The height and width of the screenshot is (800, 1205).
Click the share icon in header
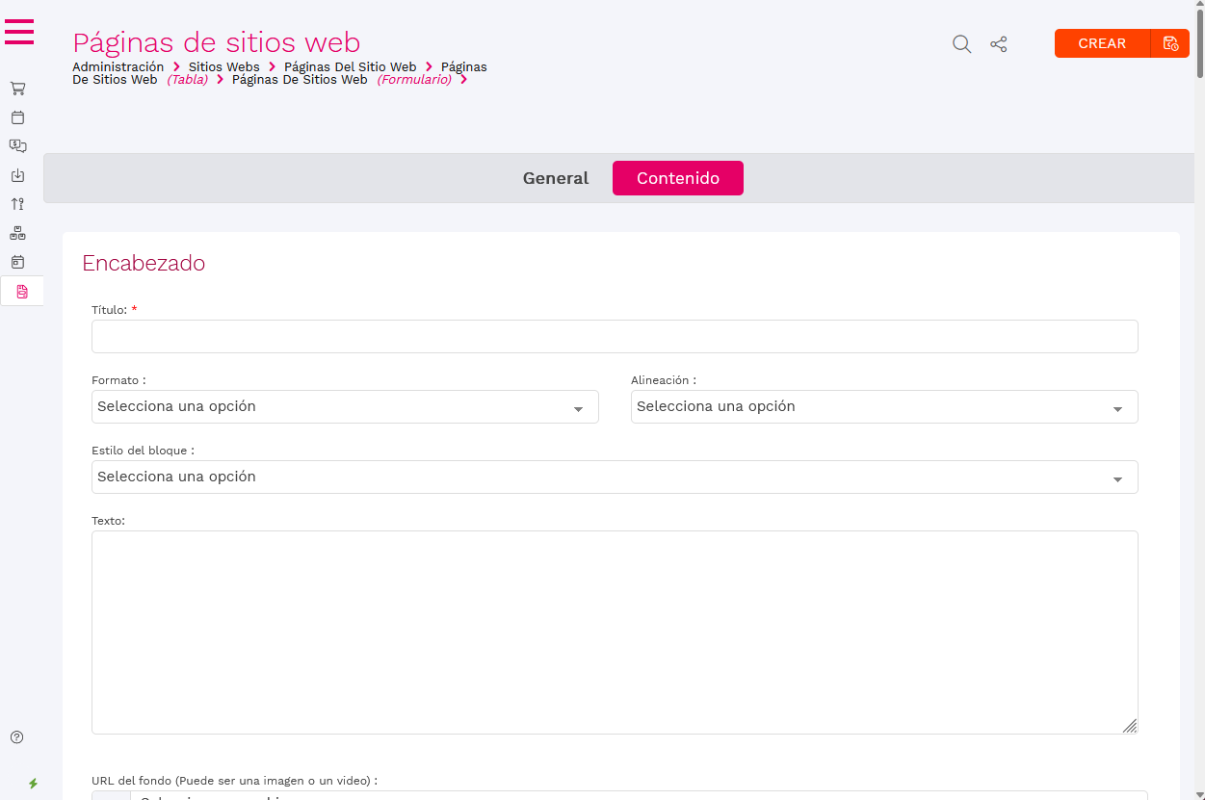pyautogui.click(x=999, y=44)
